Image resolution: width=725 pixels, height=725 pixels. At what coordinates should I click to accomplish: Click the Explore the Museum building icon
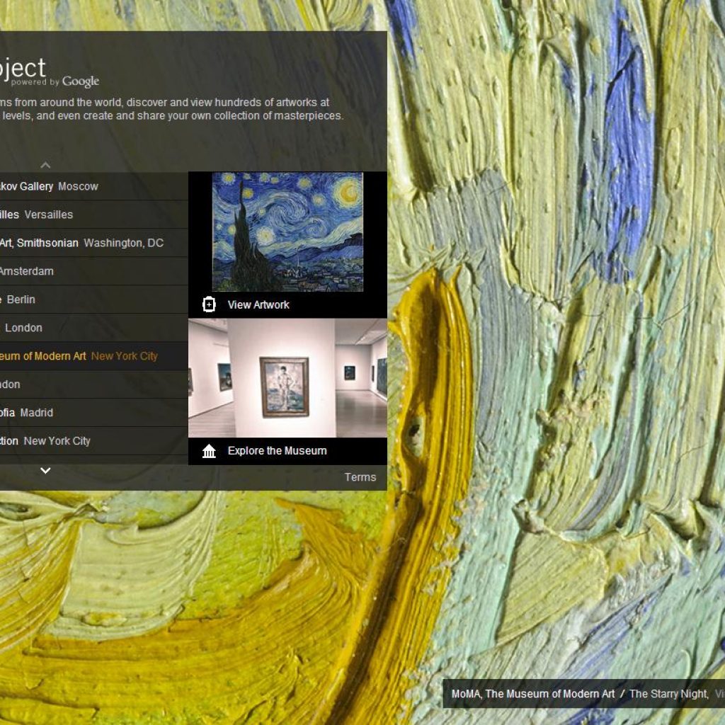(x=209, y=451)
